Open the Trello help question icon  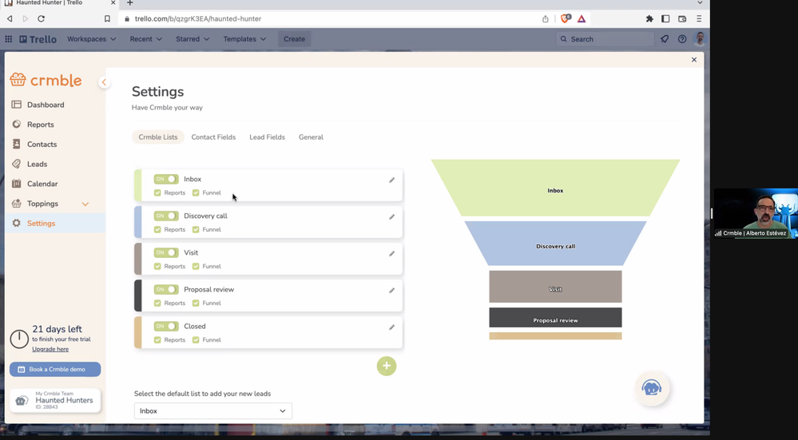682,39
